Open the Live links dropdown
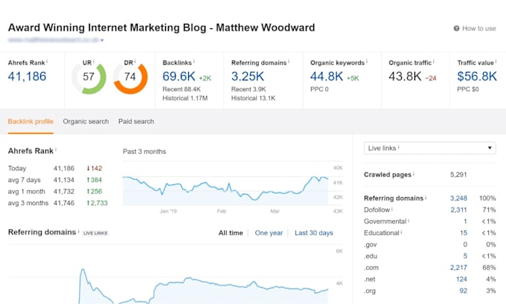506x304 pixels. [430, 148]
